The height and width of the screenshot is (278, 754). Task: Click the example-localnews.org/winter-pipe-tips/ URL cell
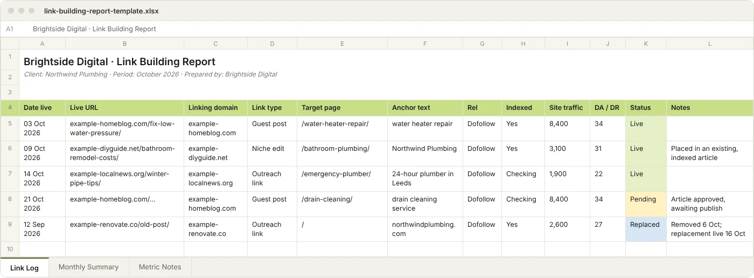tap(124, 179)
